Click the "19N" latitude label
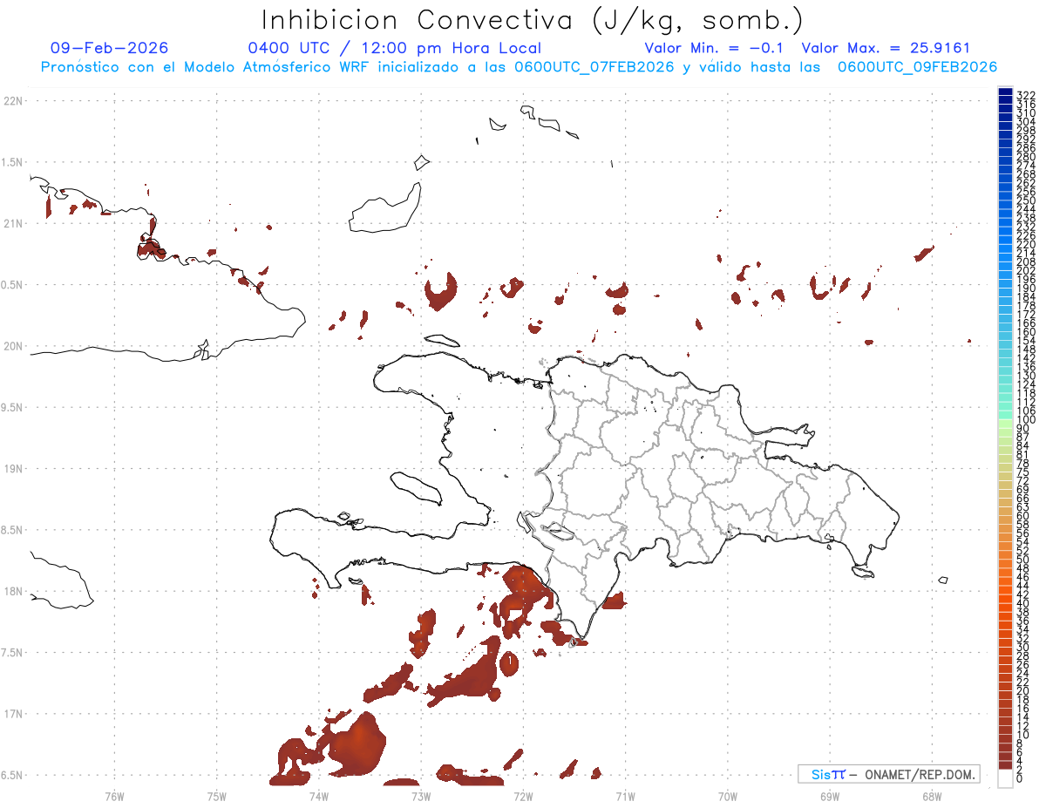 pos(12,469)
